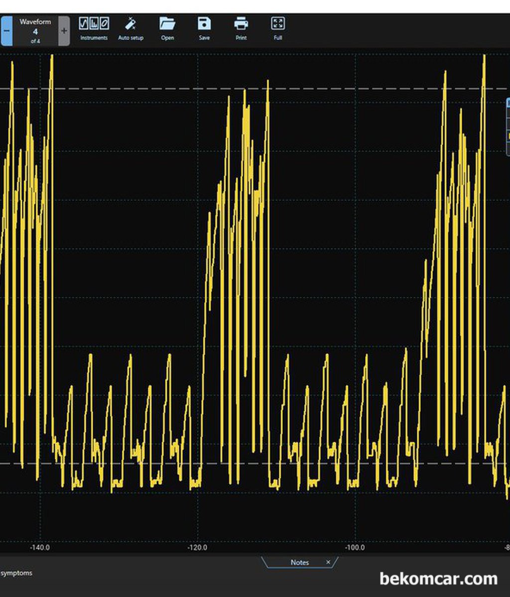Switch to Full screen view

coord(278,28)
